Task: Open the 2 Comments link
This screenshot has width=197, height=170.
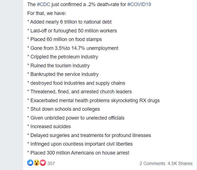Action: coord(152,163)
